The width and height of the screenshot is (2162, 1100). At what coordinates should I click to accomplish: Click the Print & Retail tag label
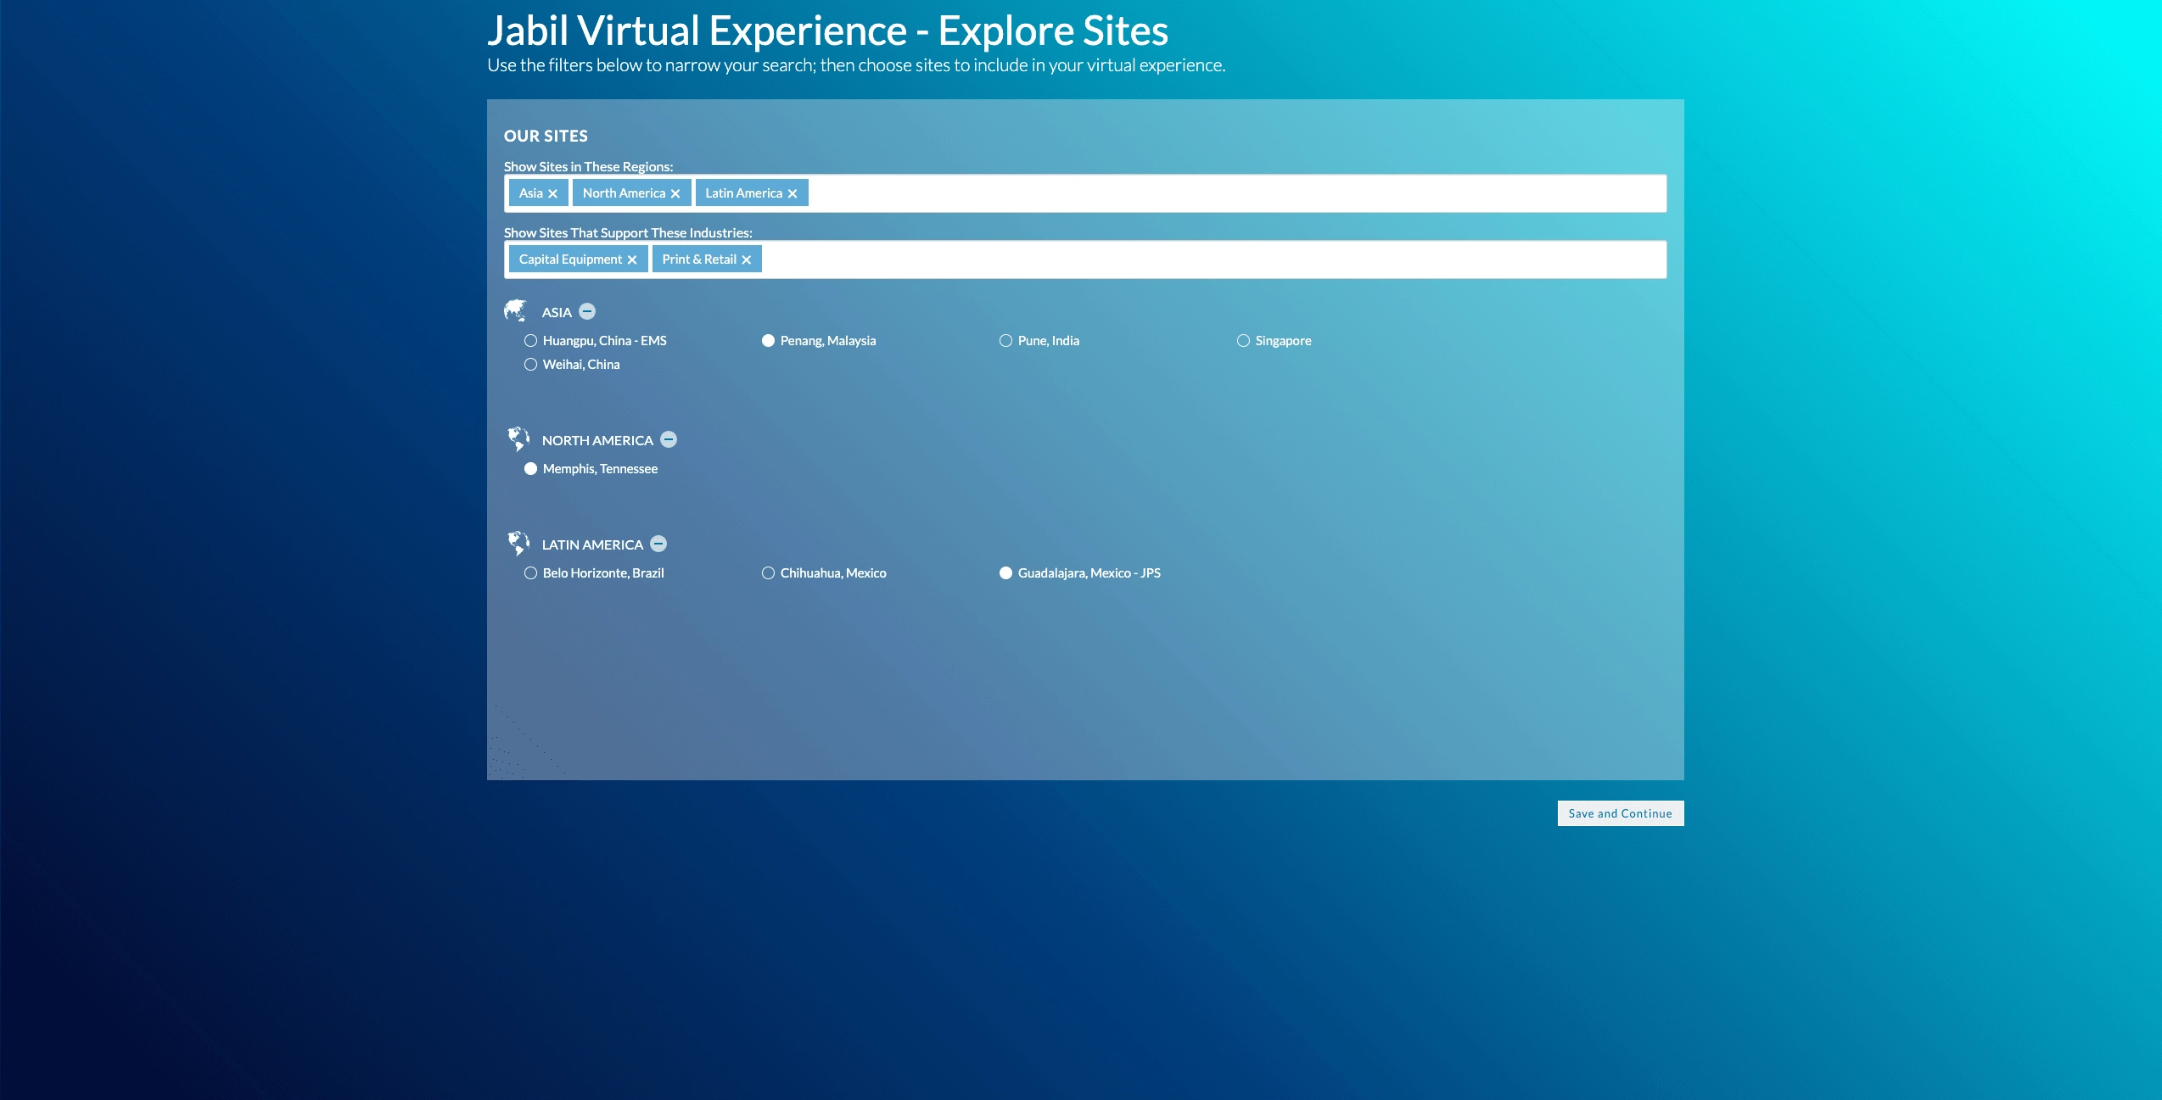click(x=699, y=260)
